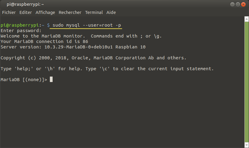Click the Enter password line
249x148 pixels.
(21, 31)
